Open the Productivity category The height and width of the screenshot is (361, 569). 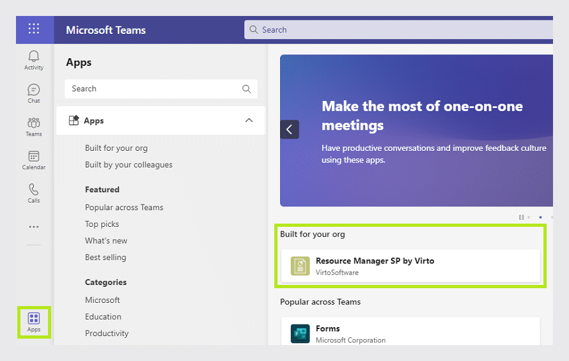pyautogui.click(x=107, y=333)
